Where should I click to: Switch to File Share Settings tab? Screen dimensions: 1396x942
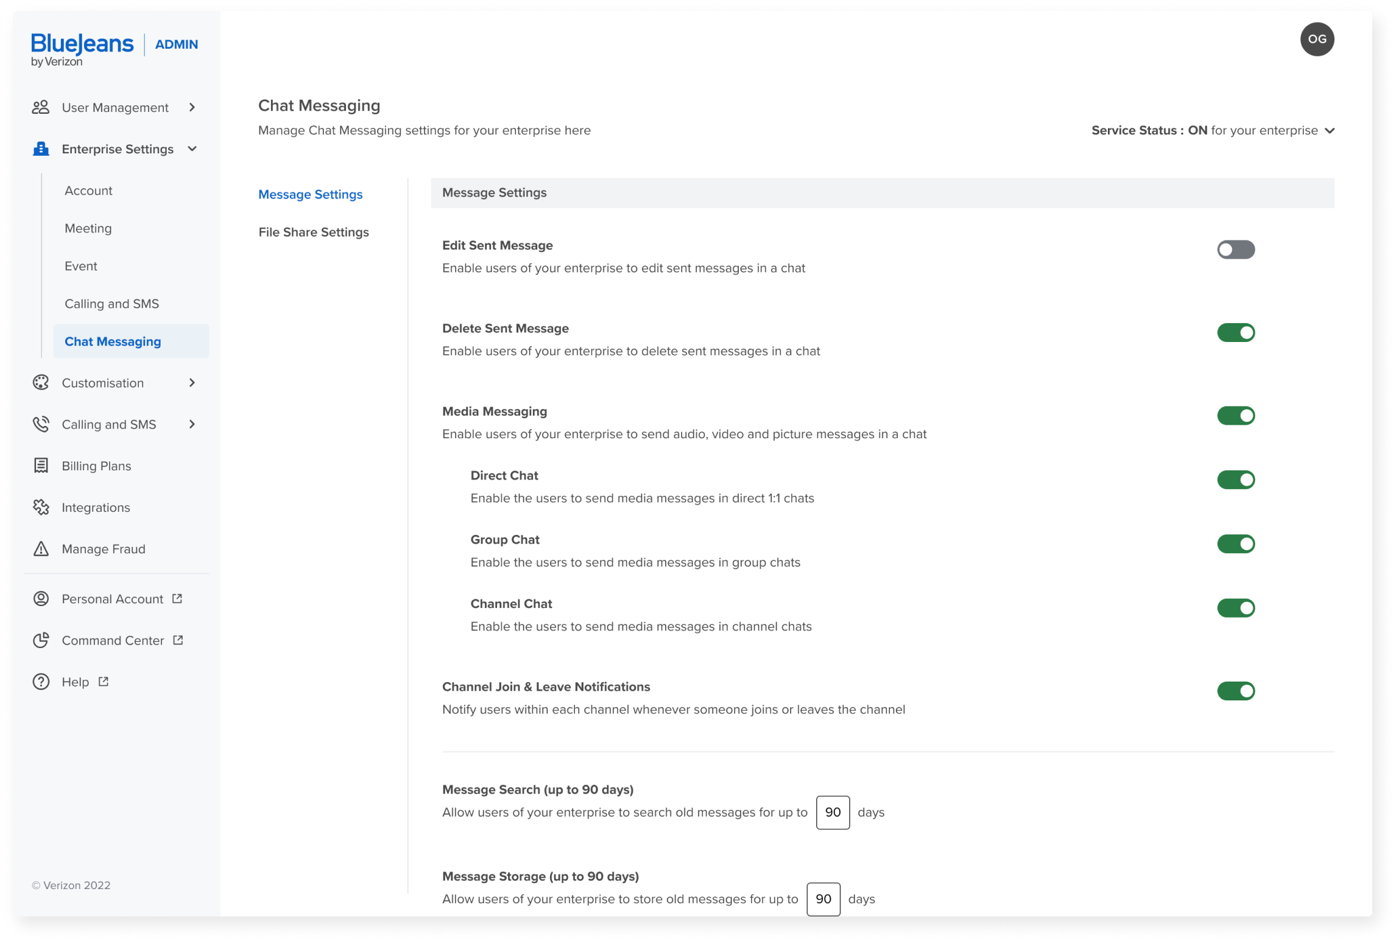(313, 232)
